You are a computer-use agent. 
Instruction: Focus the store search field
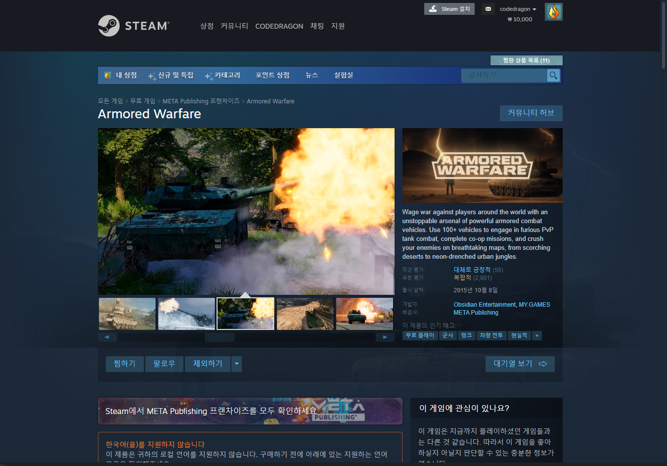504,75
